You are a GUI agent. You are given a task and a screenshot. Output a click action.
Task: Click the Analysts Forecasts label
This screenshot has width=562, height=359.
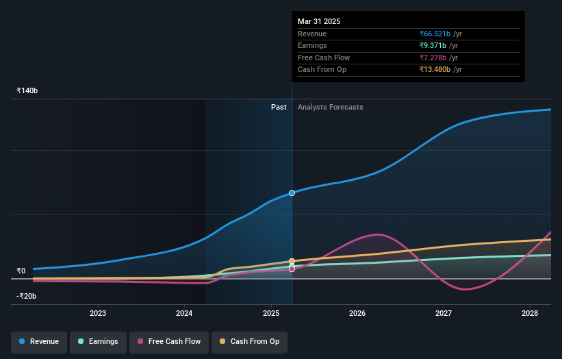pyautogui.click(x=330, y=108)
